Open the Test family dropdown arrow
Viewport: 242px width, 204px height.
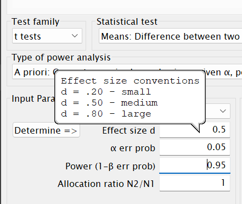click(x=75, y=36)
